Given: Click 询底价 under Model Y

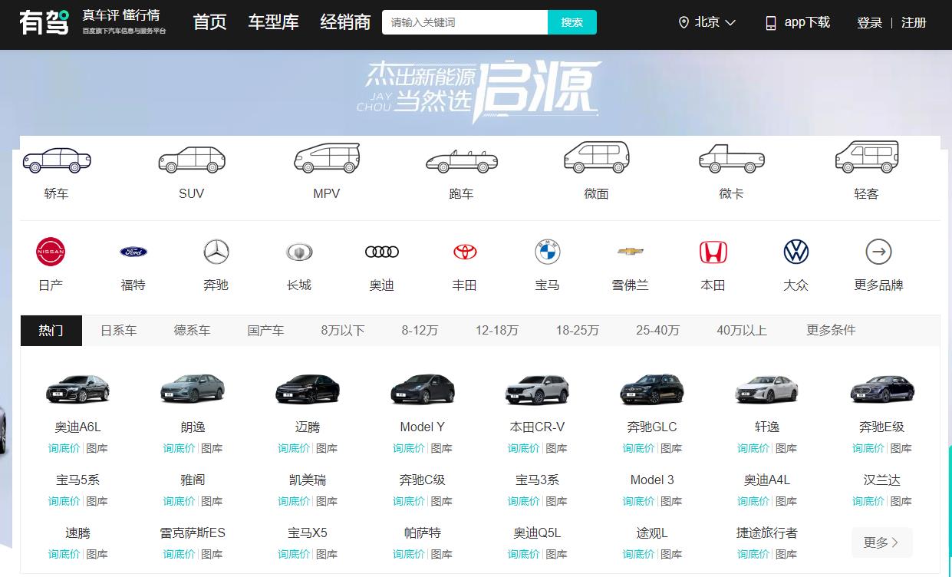Looking at the screenshot, I should [409, 448].
